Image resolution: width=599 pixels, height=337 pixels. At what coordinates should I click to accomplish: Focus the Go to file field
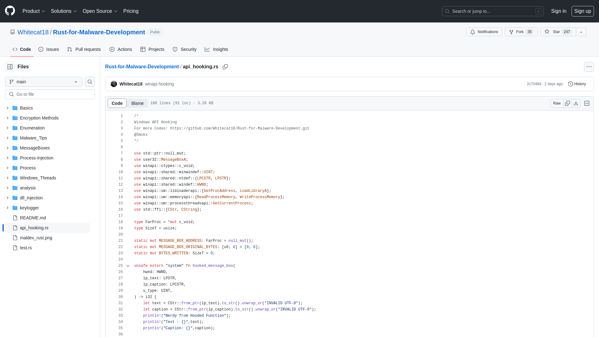50,94
